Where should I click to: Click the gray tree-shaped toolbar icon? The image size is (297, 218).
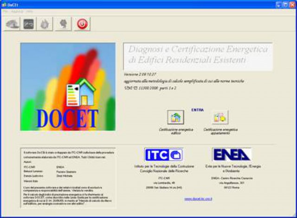64,24
